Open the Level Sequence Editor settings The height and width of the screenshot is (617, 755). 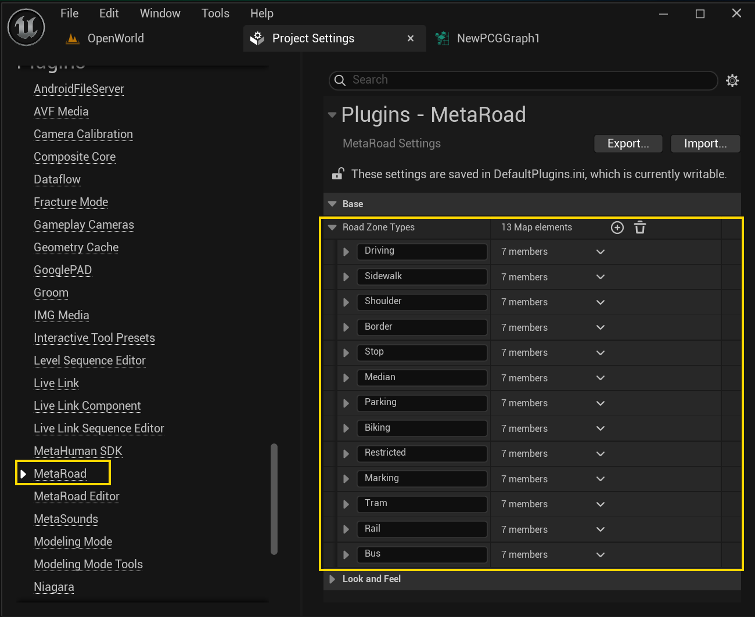click(89, 360)
